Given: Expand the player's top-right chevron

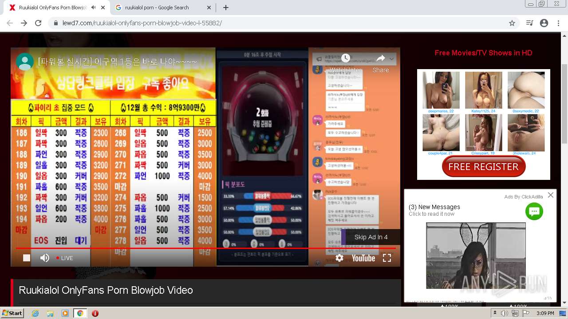Looking at the screenshot, I should [392, 58].
